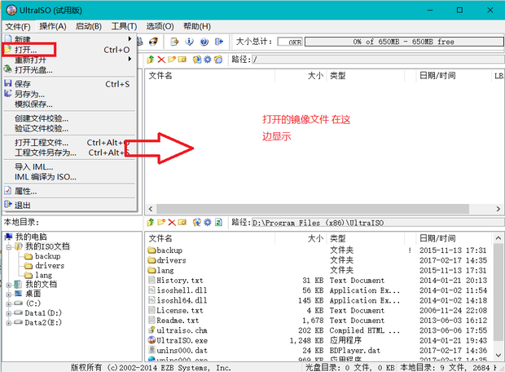Click the exit door icon in main toolbar
This screenshot has width=505, height=372.
219,42
